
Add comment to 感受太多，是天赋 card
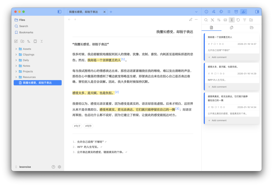(217, 87)
